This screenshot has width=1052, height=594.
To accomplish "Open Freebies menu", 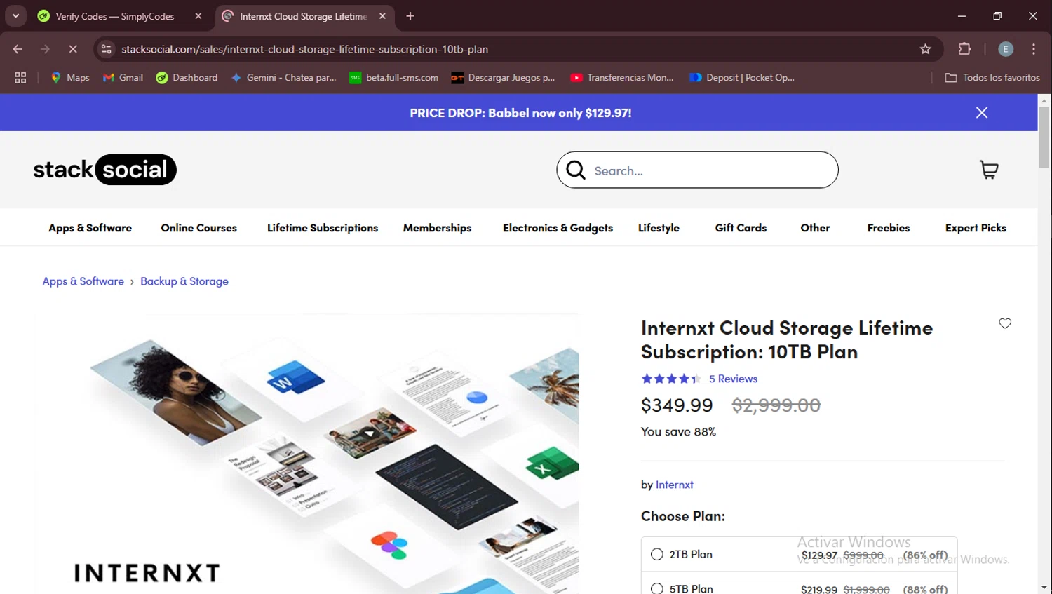I will point(889,228).
